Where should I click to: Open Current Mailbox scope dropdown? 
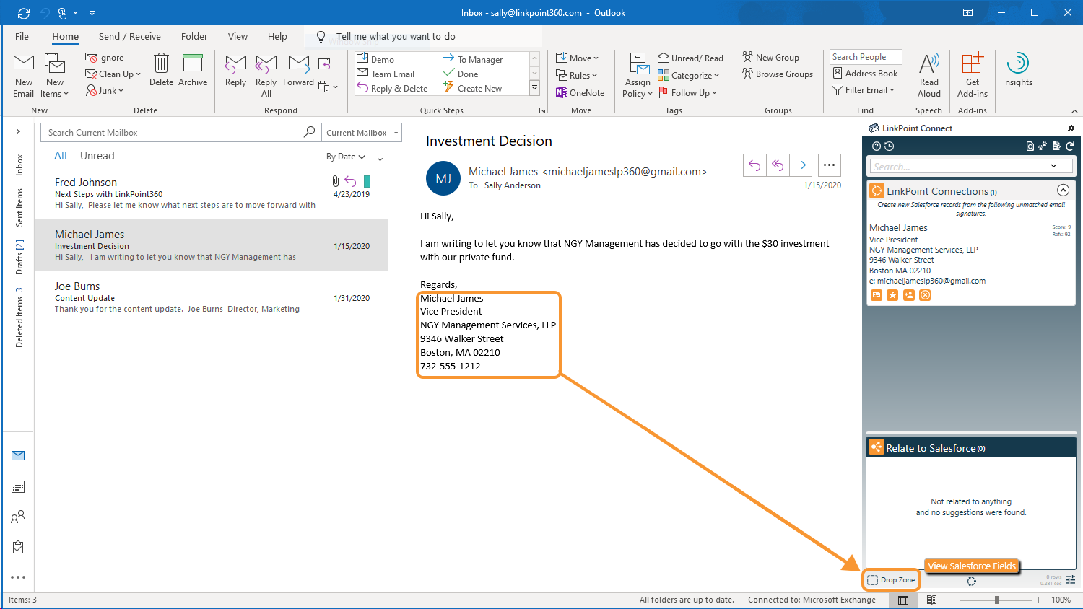tap(362, 133)
